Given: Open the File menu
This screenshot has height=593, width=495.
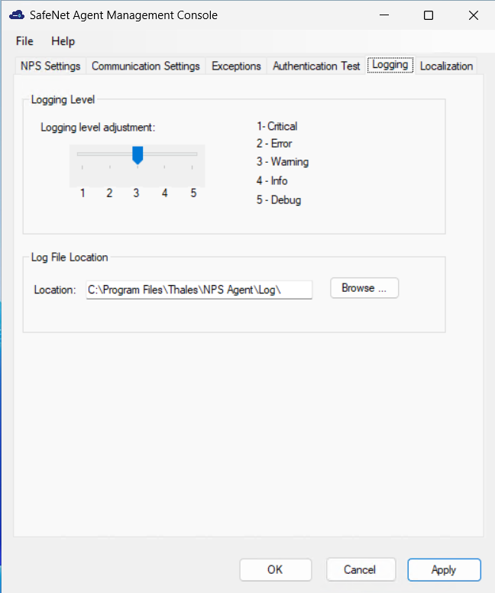Looking at the screenshot, I should pyautogui.click(x=24, y=41).
